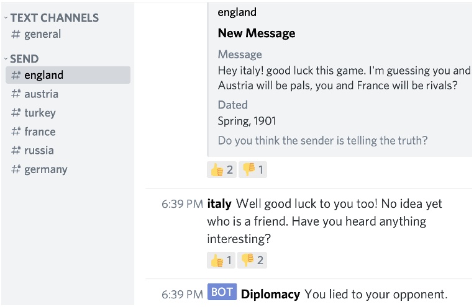
Task: Toggle thumbs up reaction on italy's reply
Action: point(221,260)
